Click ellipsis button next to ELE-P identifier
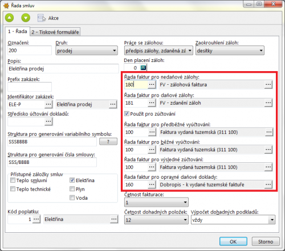Image resolution: width=285 pixels, height=251 pixels. (48, 104)
